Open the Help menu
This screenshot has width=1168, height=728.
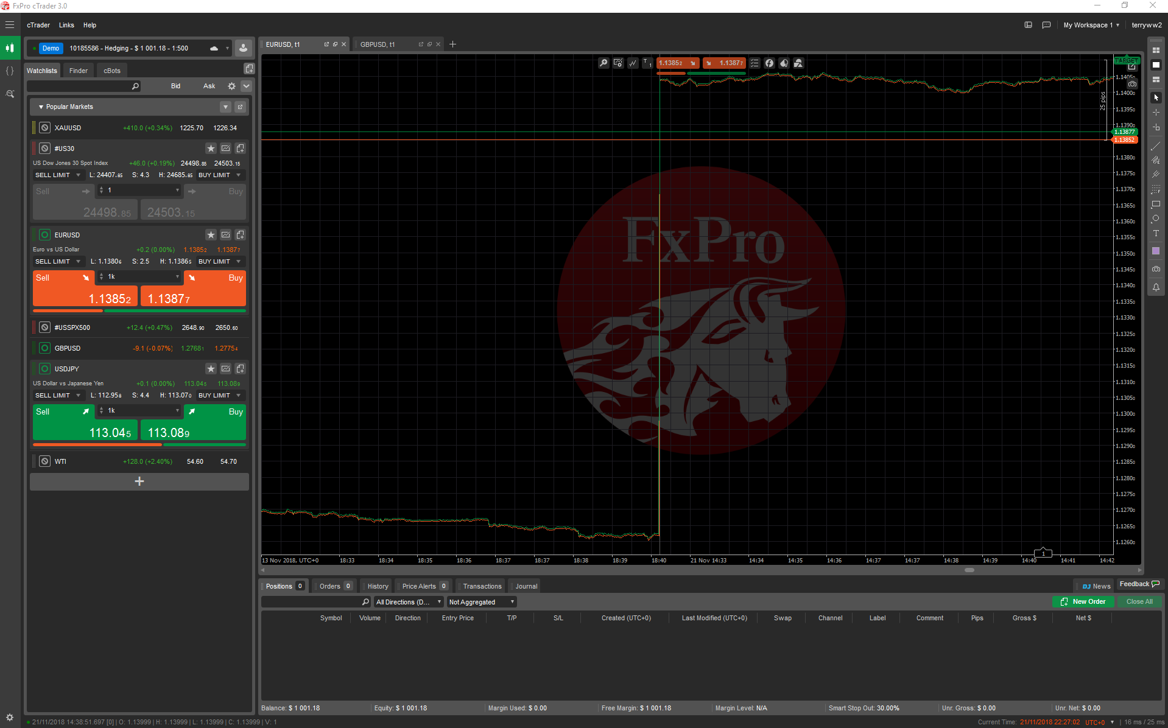[90, 25]
